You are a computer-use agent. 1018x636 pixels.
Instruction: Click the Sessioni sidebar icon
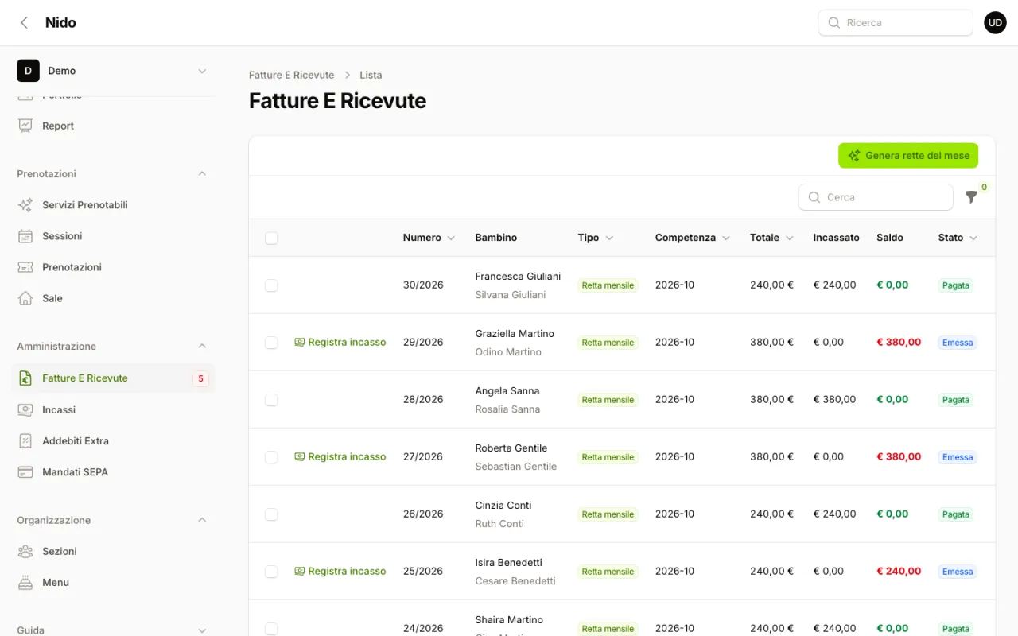point(25,236)
